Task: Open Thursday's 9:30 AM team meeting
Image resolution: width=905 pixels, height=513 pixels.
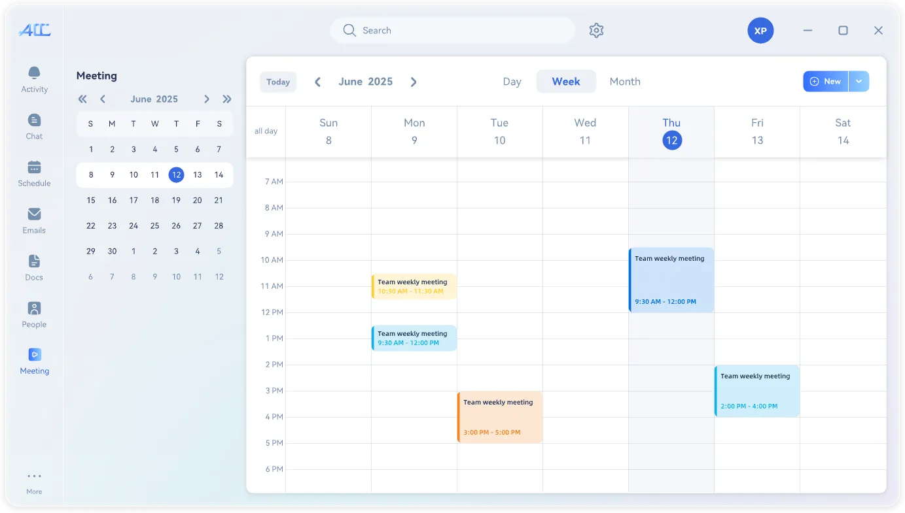Action: 671,280
